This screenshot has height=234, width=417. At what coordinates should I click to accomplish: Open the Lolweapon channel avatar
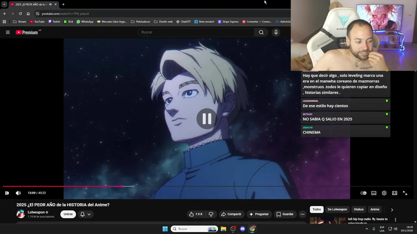[21, 214]
